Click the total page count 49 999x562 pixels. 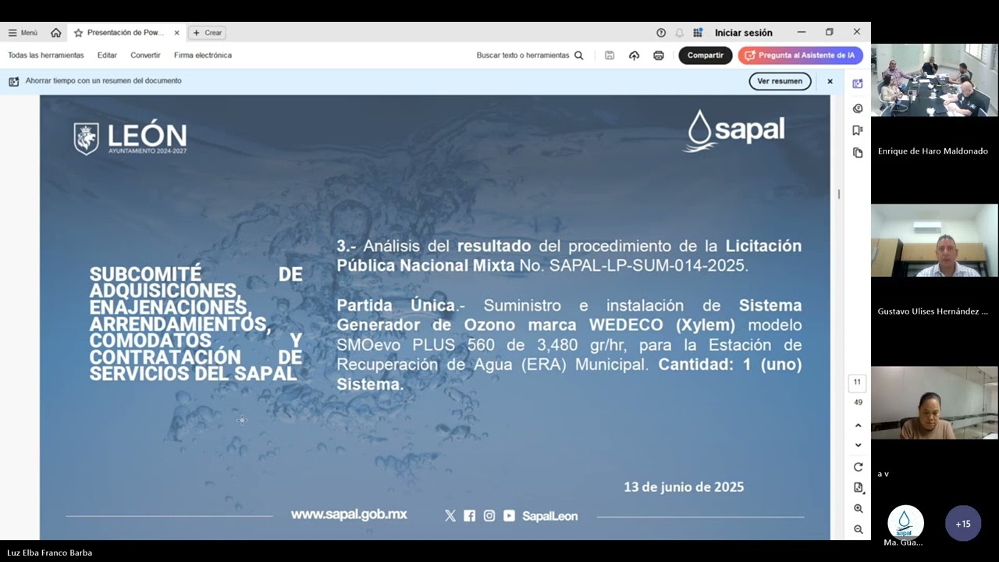pos(858,403)
